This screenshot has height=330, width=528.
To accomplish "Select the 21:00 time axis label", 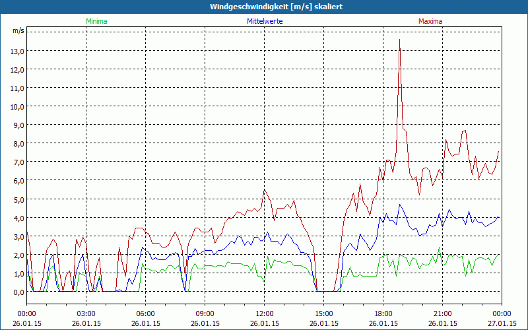I will [x=442, y=313].
